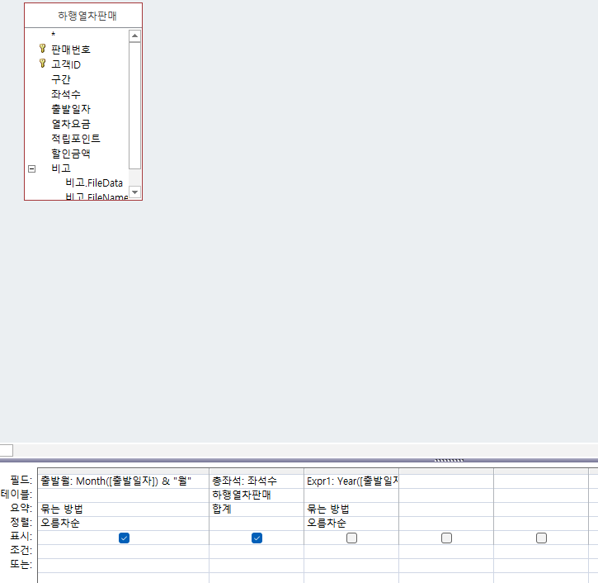
Task: Click the field list scroll down arrow
Action: coord(135,192)
